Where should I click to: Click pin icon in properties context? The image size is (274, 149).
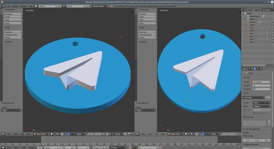click(244, 73)
